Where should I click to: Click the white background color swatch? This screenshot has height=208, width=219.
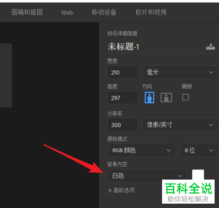(x=198, y=175)
